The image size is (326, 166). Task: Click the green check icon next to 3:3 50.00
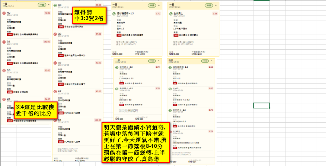coord(55,5)
